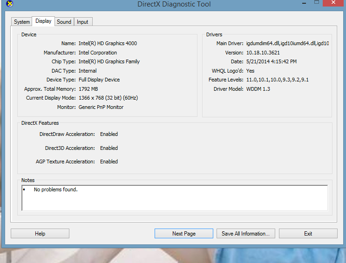Click DirectDraw Acceleration 'Enabled' value
This screenshot has height=263, width=346.
pyautogui.click(x=109, y=134)
